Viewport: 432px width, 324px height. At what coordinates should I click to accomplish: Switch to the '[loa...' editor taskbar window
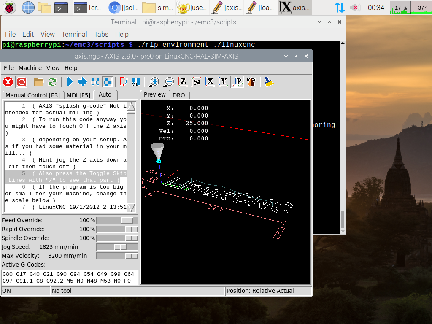pos(260,8)
